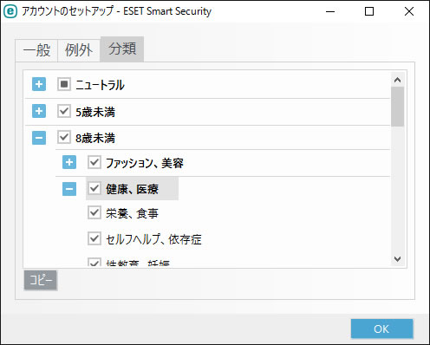
Task: Collapse the 健康、医療 subcategory
Action: (69, 189)
